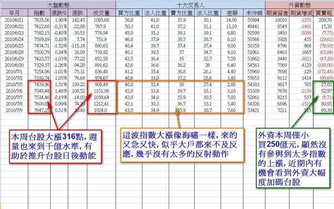The image size is (334, 209).
Task: Click red futures change -3023
Action: pos(306,59)
